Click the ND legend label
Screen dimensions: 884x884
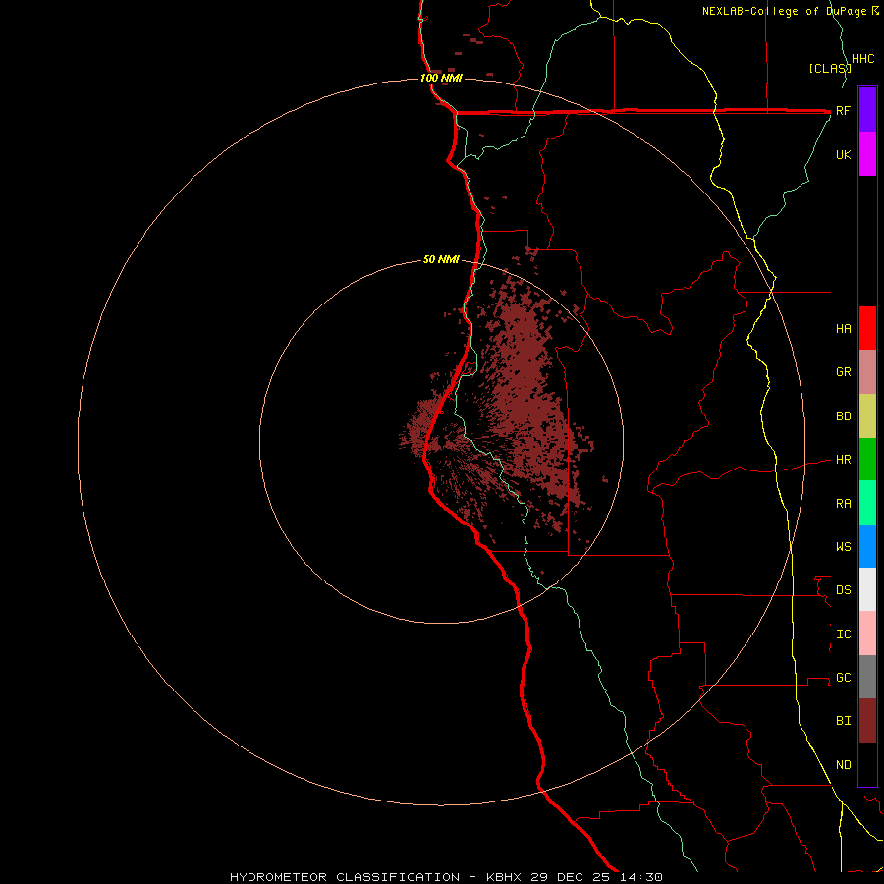pos(844,765)
